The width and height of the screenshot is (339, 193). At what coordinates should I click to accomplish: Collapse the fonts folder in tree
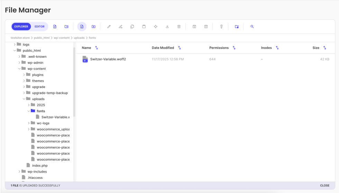29,111
